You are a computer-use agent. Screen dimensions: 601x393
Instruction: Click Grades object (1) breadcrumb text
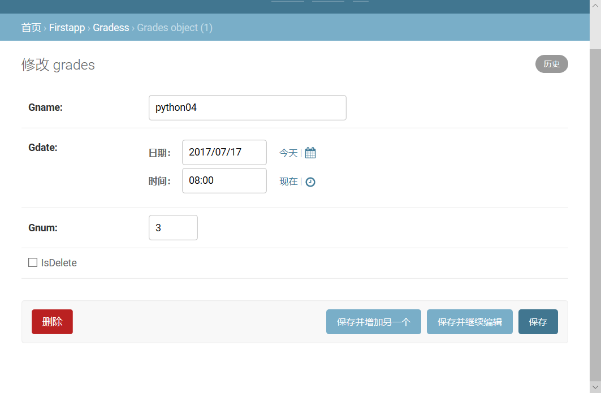(x=175, y=28)
